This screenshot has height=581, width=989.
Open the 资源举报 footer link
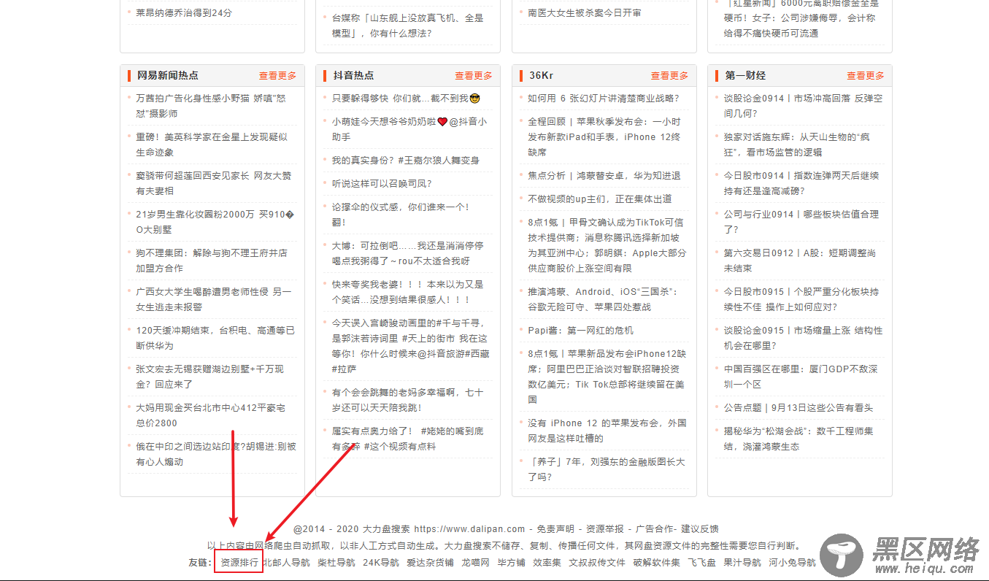605,529
